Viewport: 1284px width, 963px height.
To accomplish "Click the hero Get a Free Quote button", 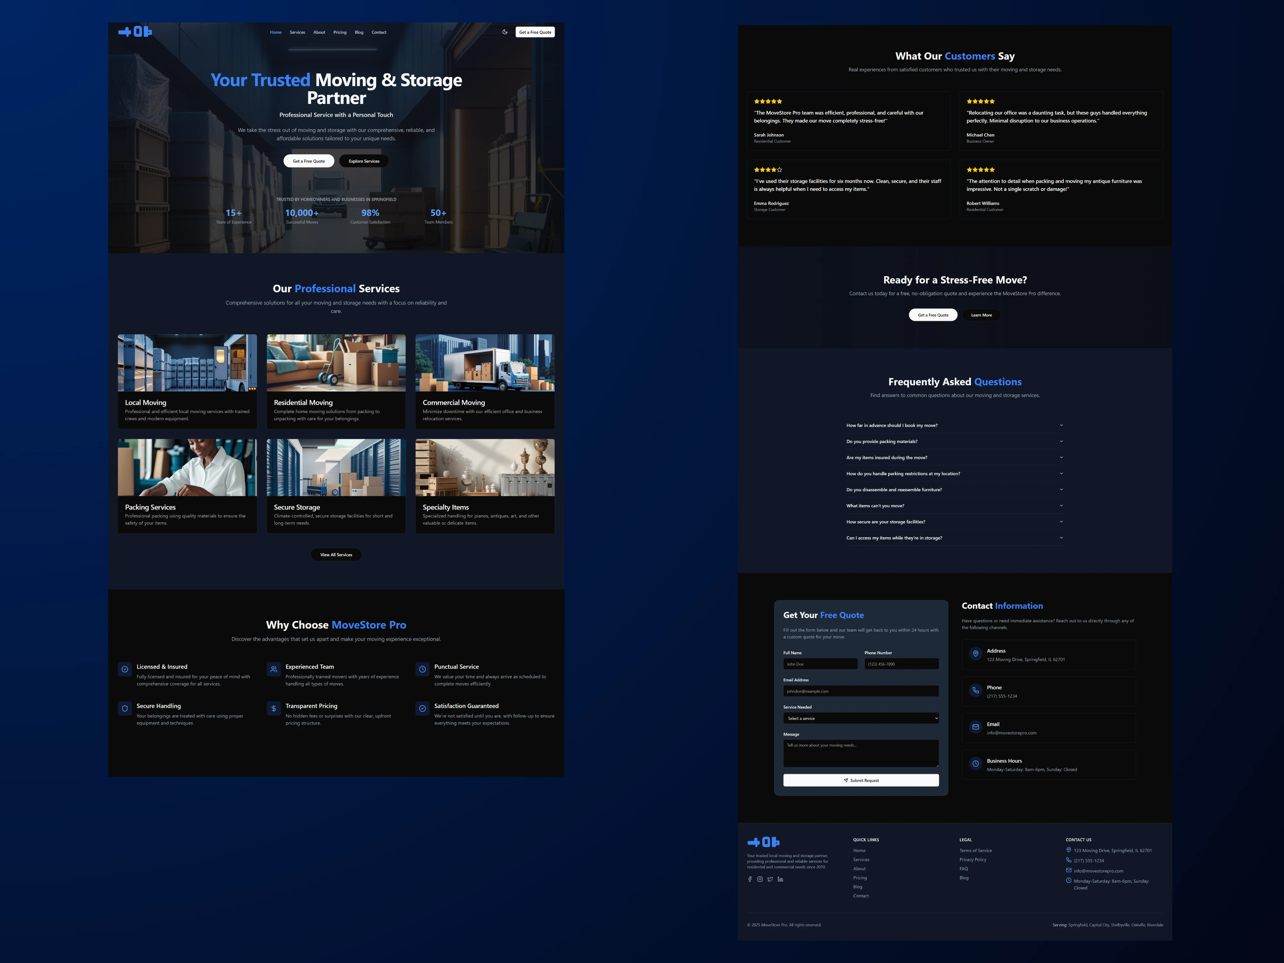I will (309, 161).
